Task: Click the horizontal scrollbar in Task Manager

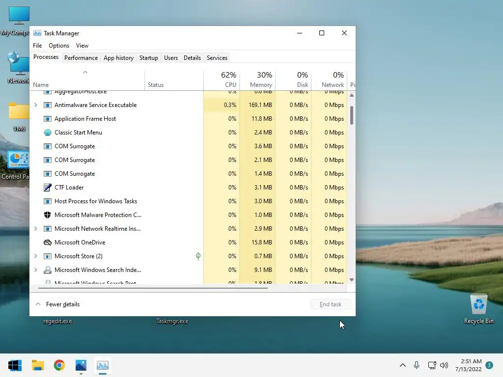Action: click(153, 288)
